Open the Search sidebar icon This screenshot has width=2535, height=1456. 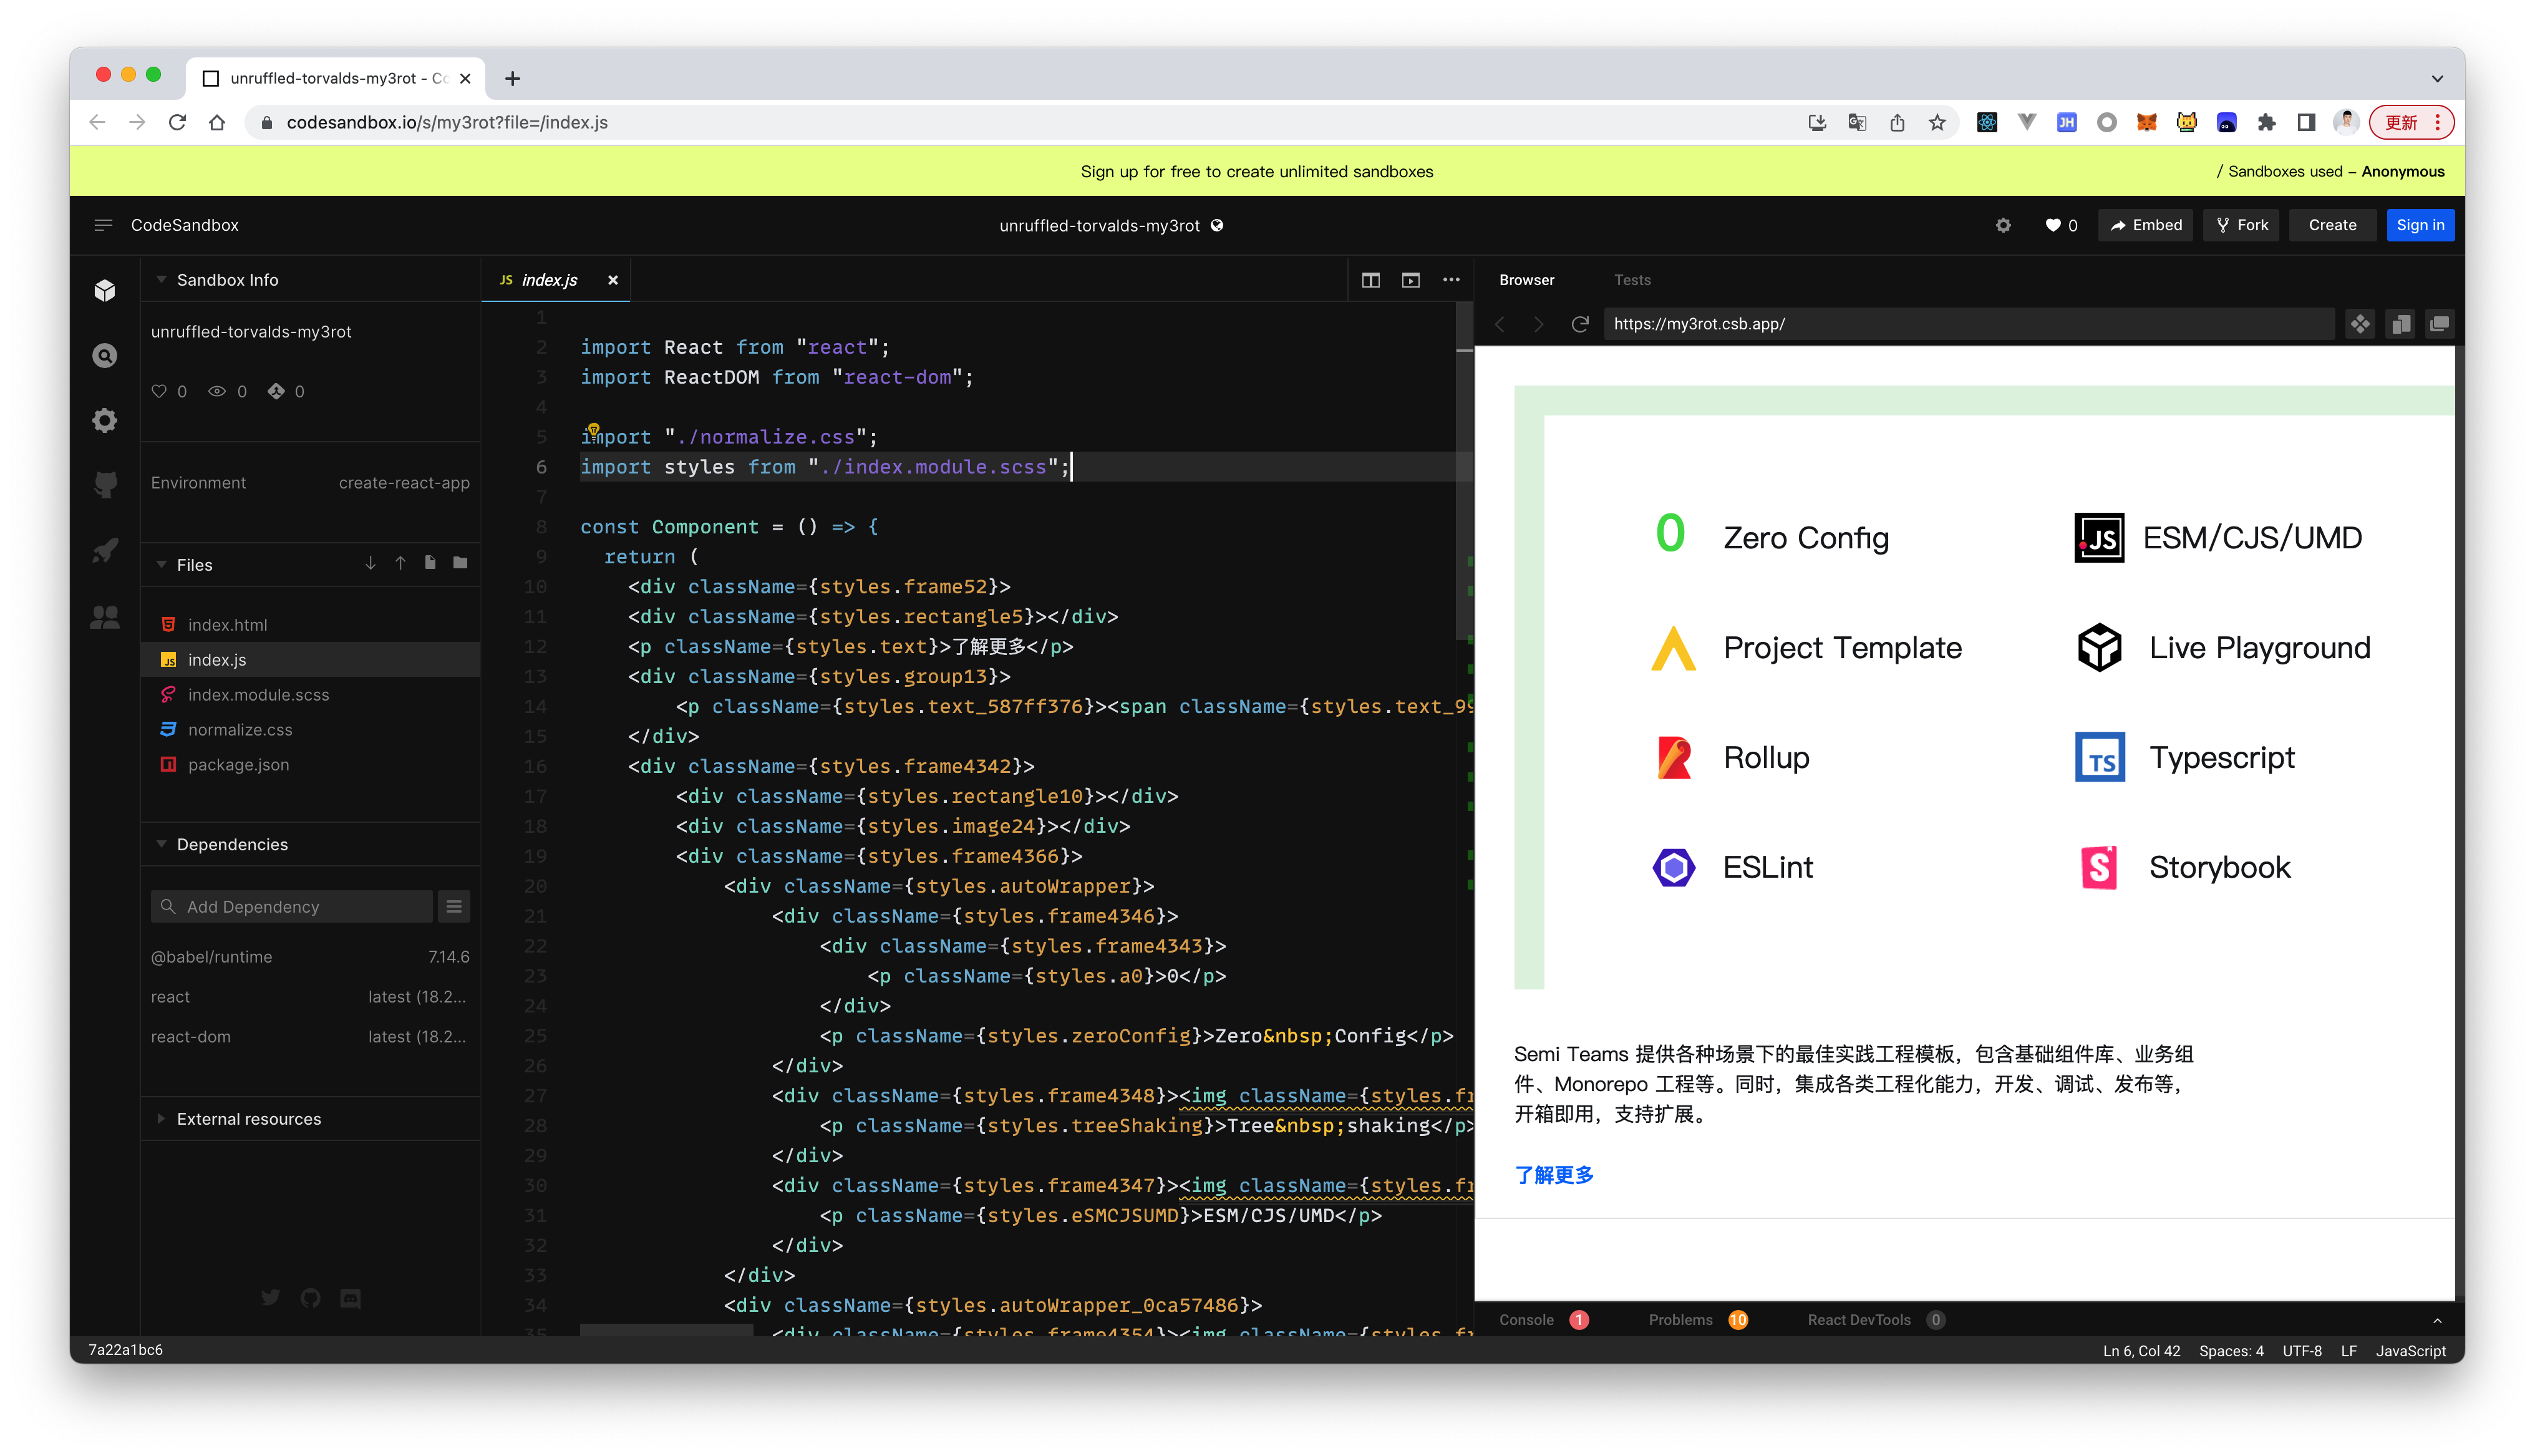click(105, 356)
